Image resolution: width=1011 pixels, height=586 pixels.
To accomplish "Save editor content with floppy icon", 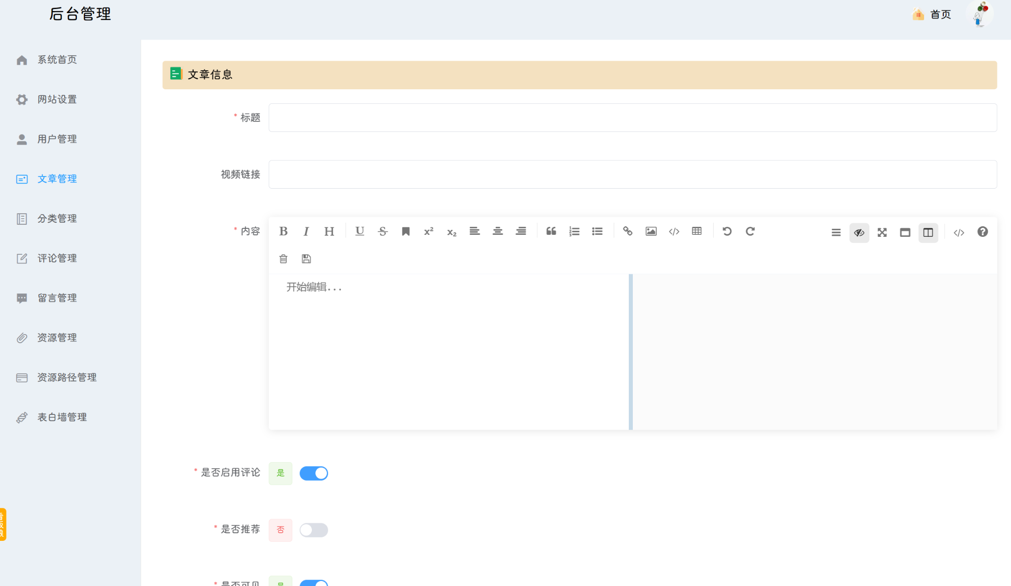I will 306,259.
